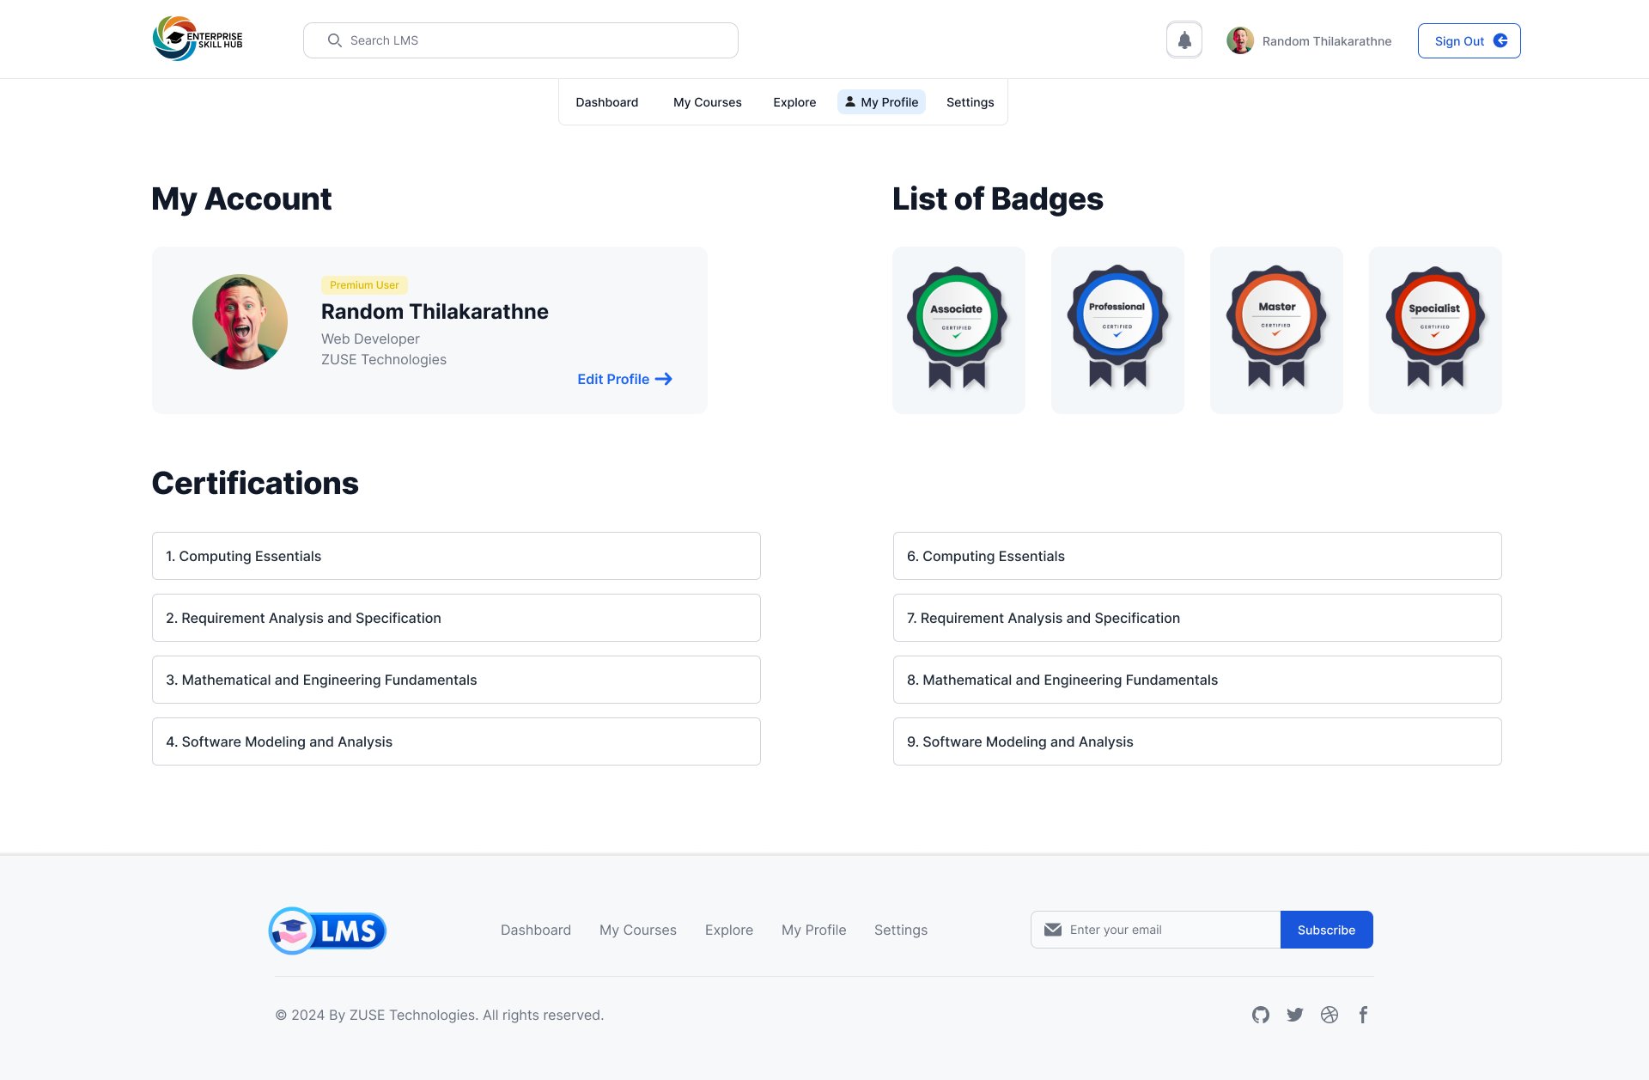Open certification 2. Requirement Analysis and Specification
This screenshot has width=1649, height=1080.
pyautogui.click(x=456, y=618)
